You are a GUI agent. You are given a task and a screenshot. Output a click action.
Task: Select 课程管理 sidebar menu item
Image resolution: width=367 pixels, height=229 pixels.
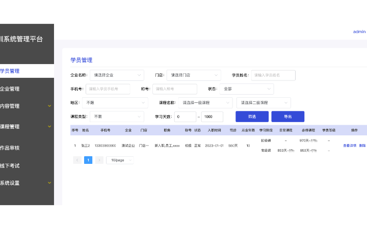(10, 127)
